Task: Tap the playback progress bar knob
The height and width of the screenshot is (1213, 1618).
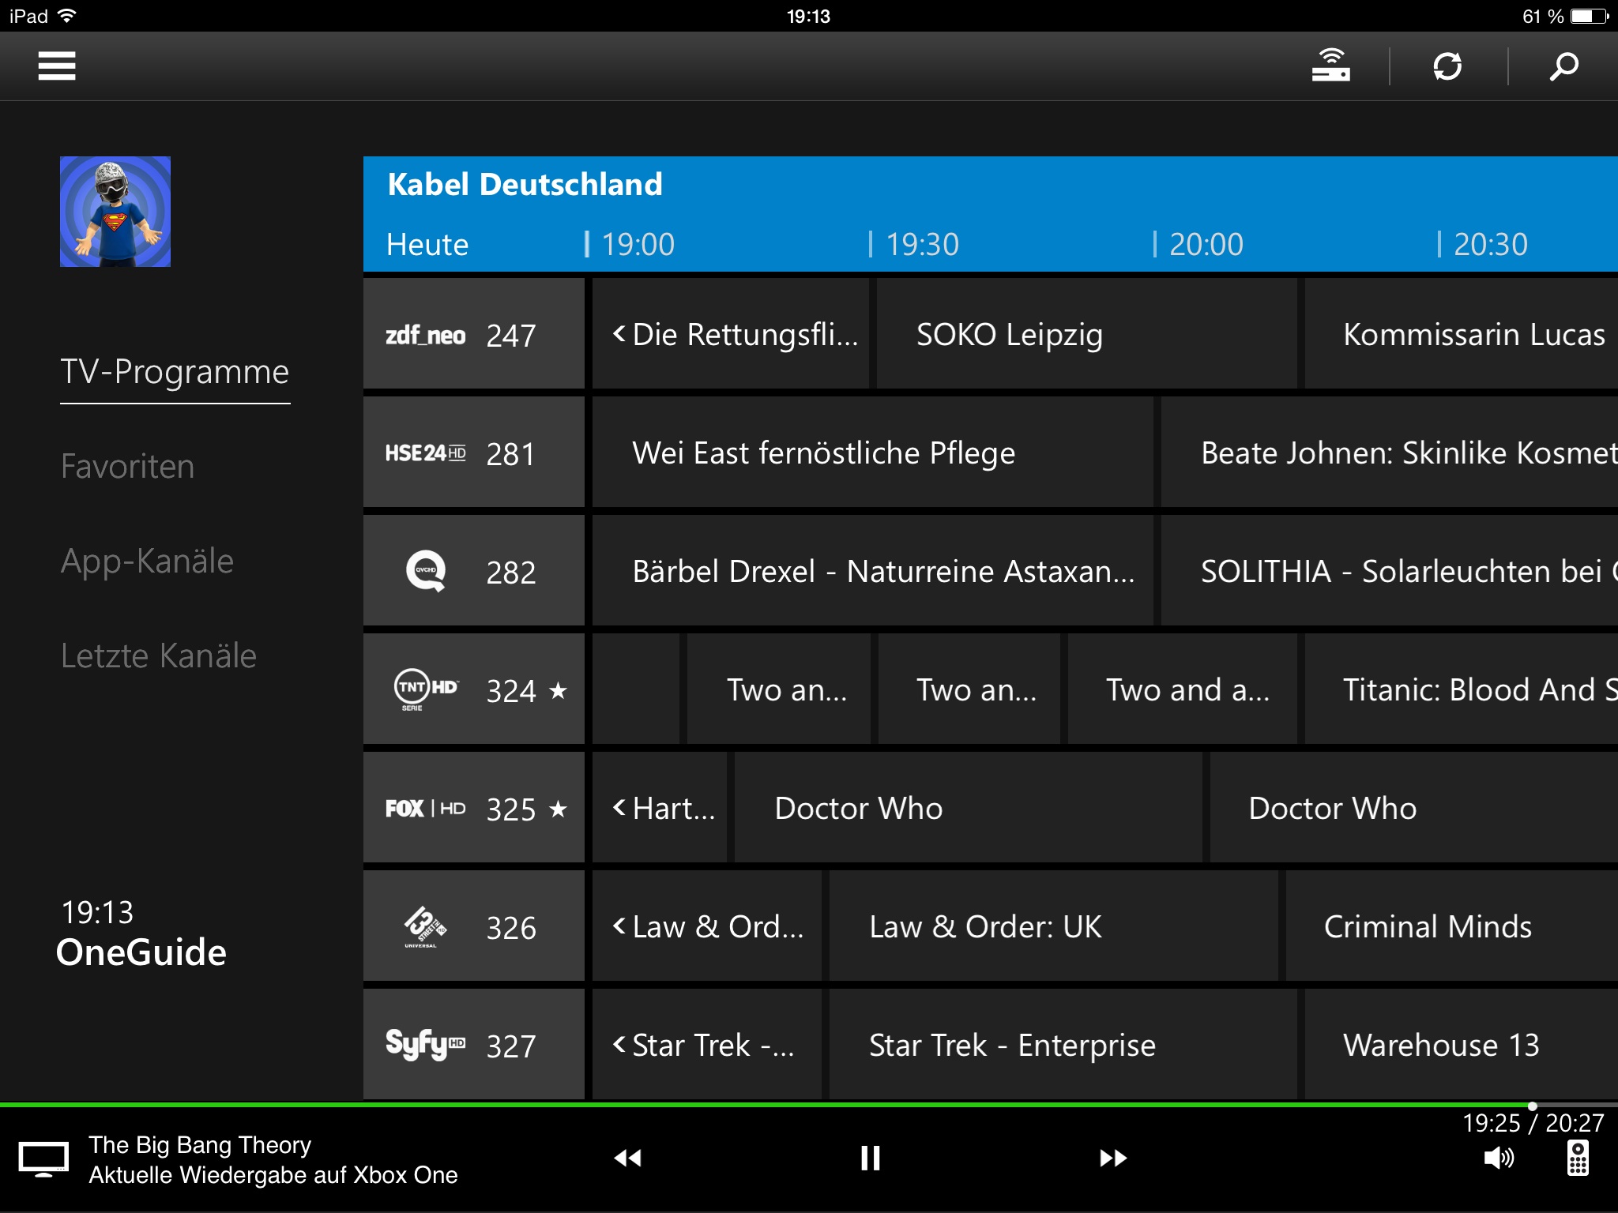Action: tap(1533, 1106)
